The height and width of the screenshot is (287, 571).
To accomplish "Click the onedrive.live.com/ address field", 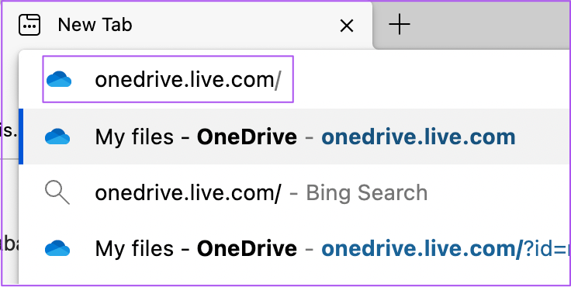I will tap(168, 79).
